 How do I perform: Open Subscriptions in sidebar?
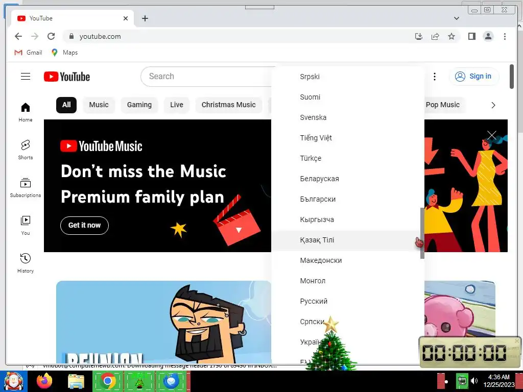tap(26, 188)
